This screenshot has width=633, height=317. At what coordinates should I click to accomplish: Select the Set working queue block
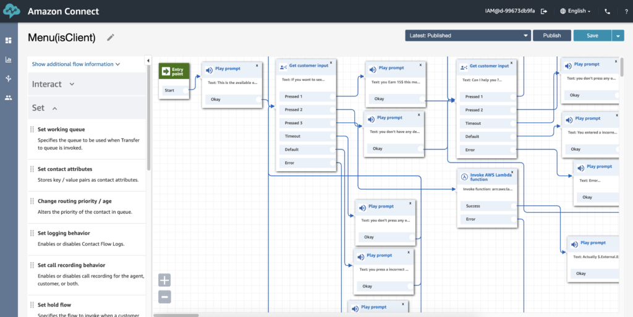click(x=87, y=138)
